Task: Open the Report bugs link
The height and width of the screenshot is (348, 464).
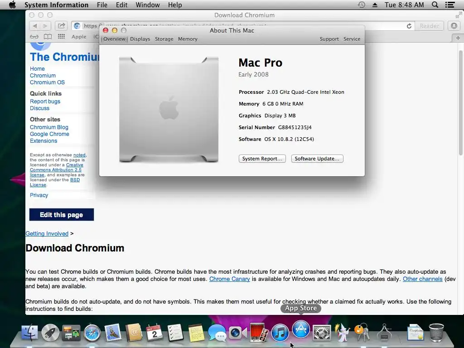Action: point(45,101)
